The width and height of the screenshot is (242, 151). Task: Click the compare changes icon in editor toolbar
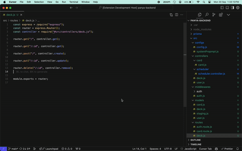click(171, 15)
